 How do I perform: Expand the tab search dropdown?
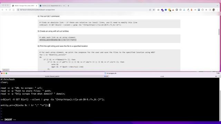(217, 6)
